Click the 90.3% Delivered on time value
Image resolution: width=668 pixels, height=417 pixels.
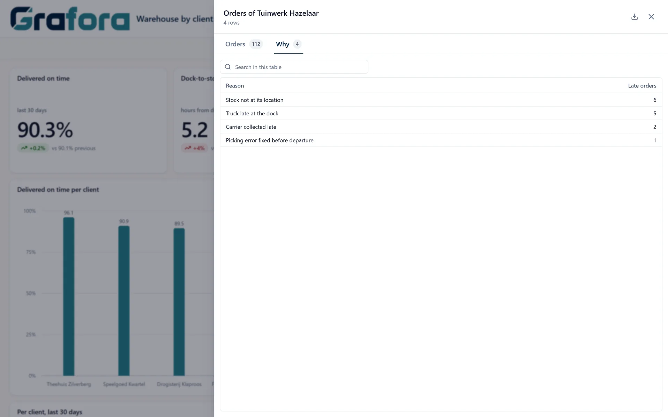[x=45, y=130]
